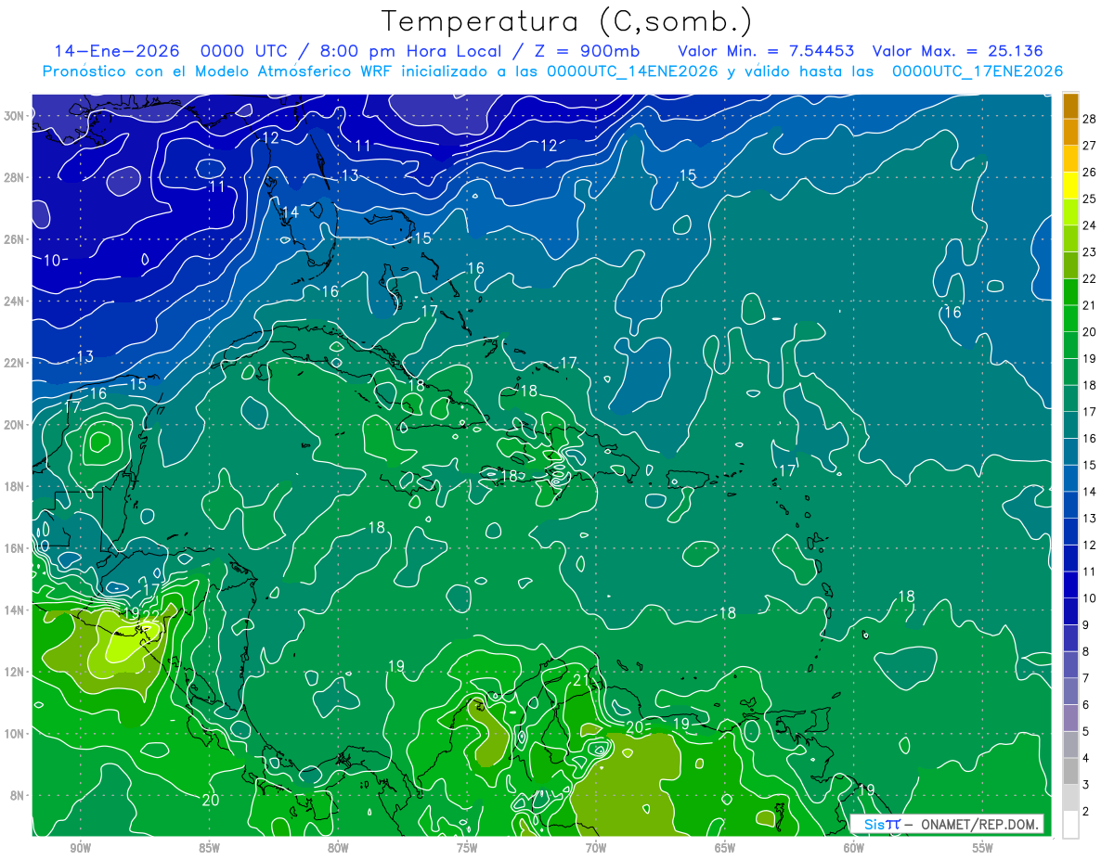Click the 55W longitude axis label

(x=983, y=847)
